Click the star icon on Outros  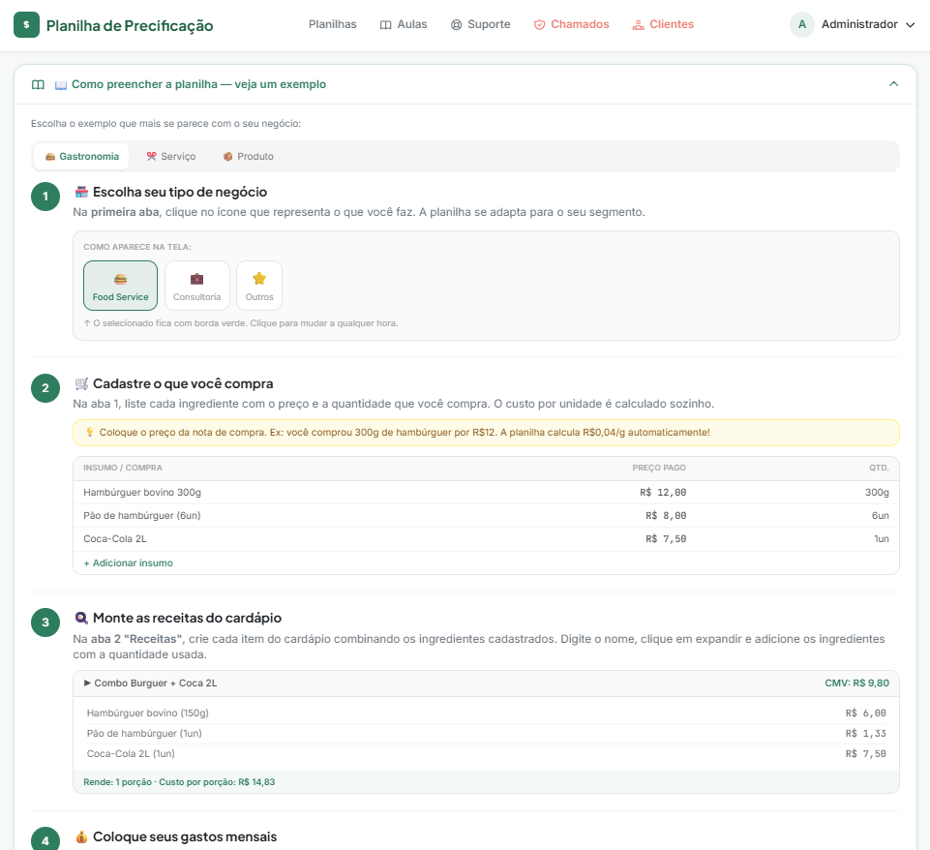pos(259,278)
